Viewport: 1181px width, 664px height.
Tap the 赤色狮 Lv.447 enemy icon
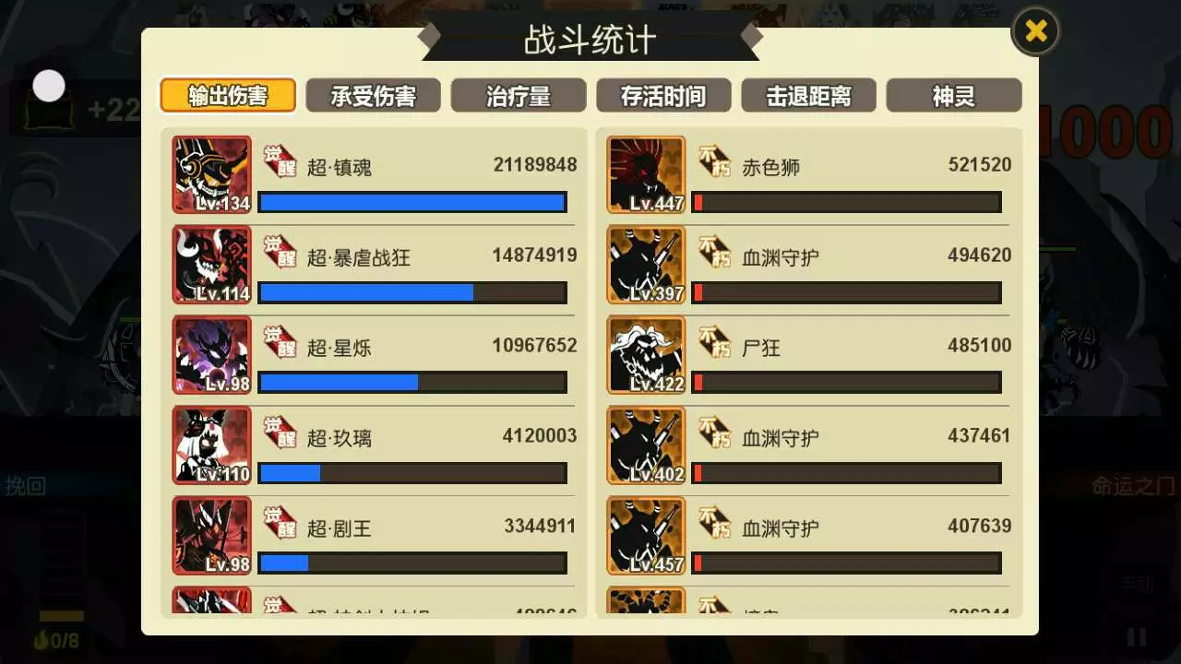[x=646, y=175]
